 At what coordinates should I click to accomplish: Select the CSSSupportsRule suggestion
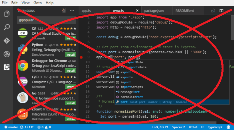[x=172, y=67]
